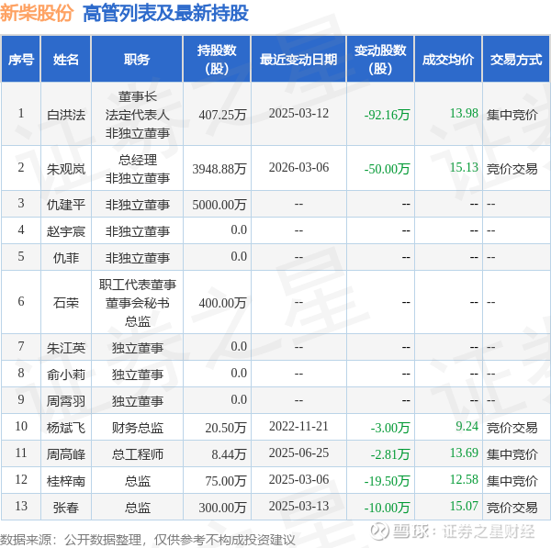Click 总工程师 position cell
The image size is (551, 548).
[x=138, y=454]
